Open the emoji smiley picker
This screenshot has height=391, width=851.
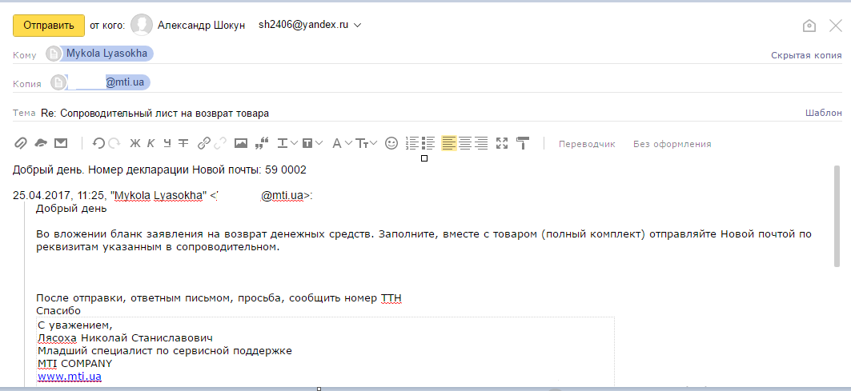pos(391,144)
